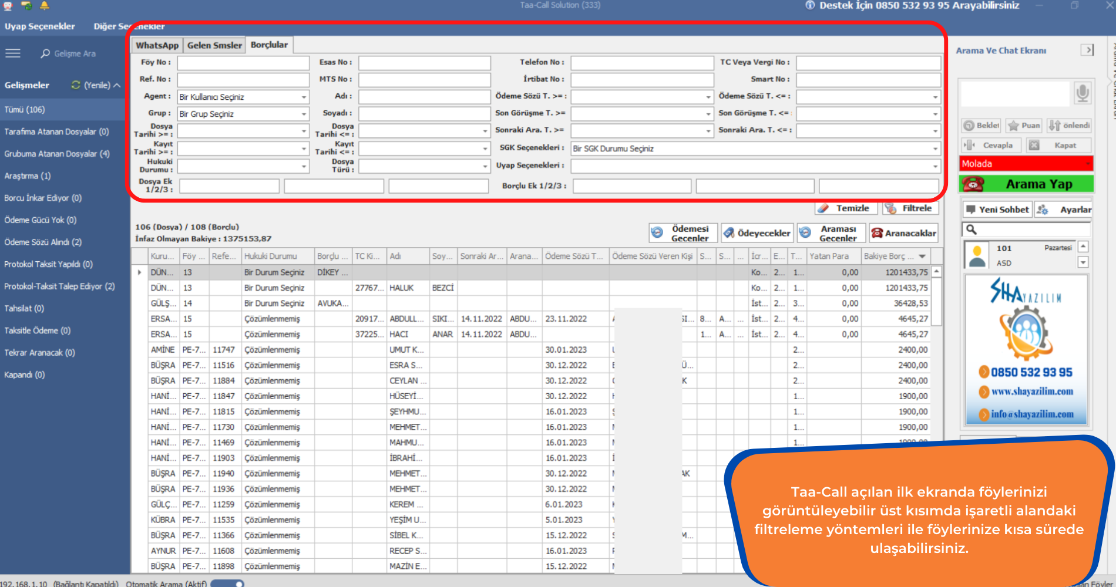The image size is (1116, 587).
Task: Open the yellow notification bell
Action: click(45, 6)
